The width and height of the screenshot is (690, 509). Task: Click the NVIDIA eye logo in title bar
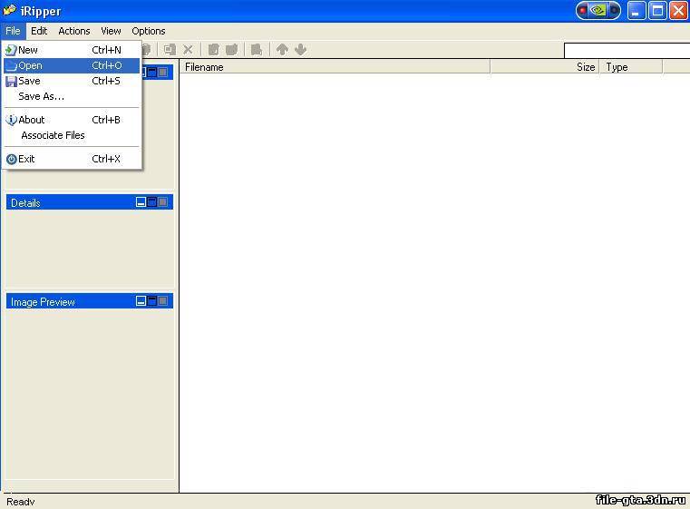598,10
